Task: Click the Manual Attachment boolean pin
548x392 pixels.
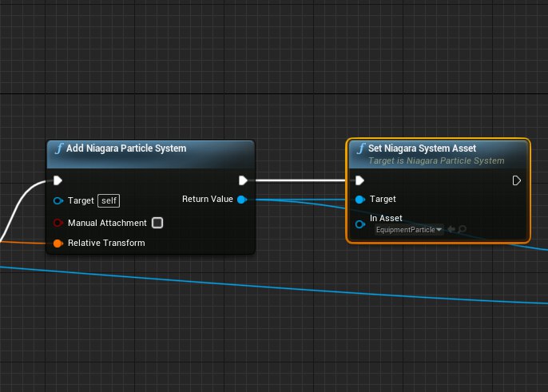Action: [58, 223]
